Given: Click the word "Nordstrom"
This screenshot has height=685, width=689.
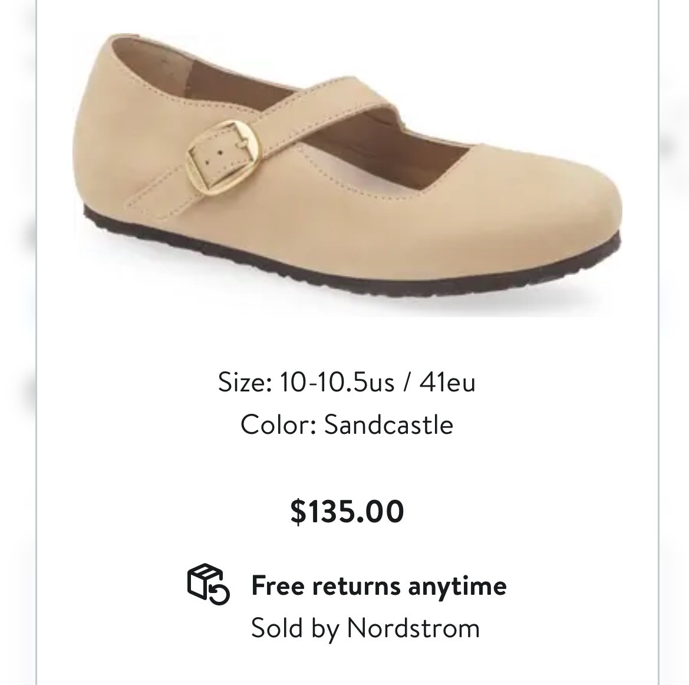Looking at the screenshot, I should click(x=413, y=627).
